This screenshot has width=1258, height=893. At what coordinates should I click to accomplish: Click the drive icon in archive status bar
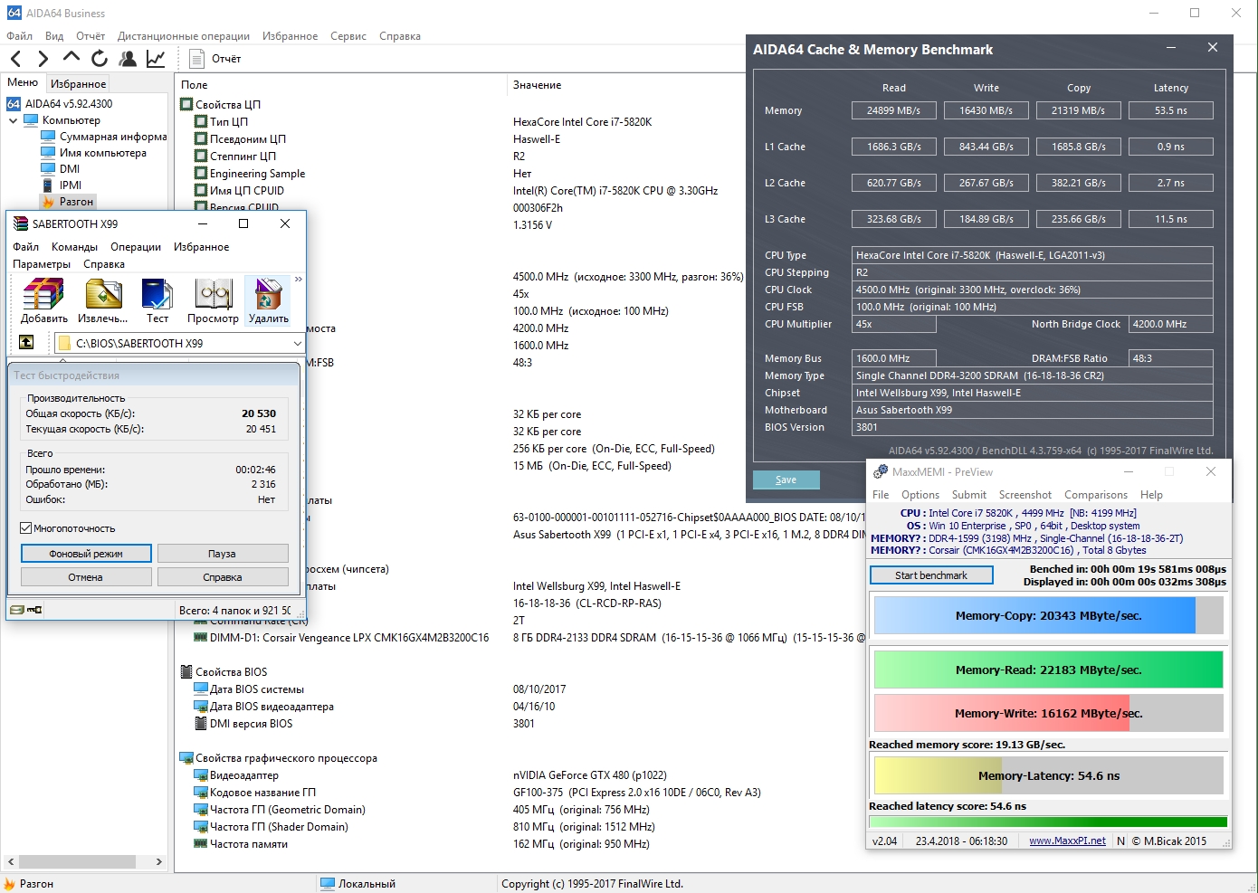pos(17,610)
